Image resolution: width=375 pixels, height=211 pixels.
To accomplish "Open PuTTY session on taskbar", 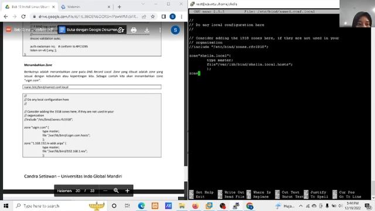I will pos(236,206).
